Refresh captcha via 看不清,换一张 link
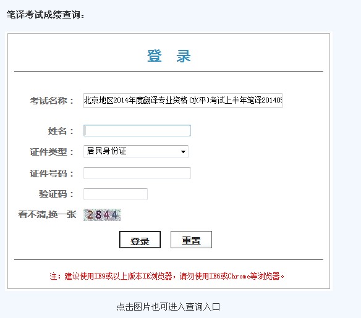 click(x=47, y=214)
